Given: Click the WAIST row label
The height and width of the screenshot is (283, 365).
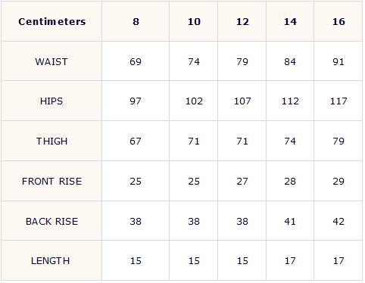Looking at the screenshot, I should pyautogui.click(x=51, y=61).
